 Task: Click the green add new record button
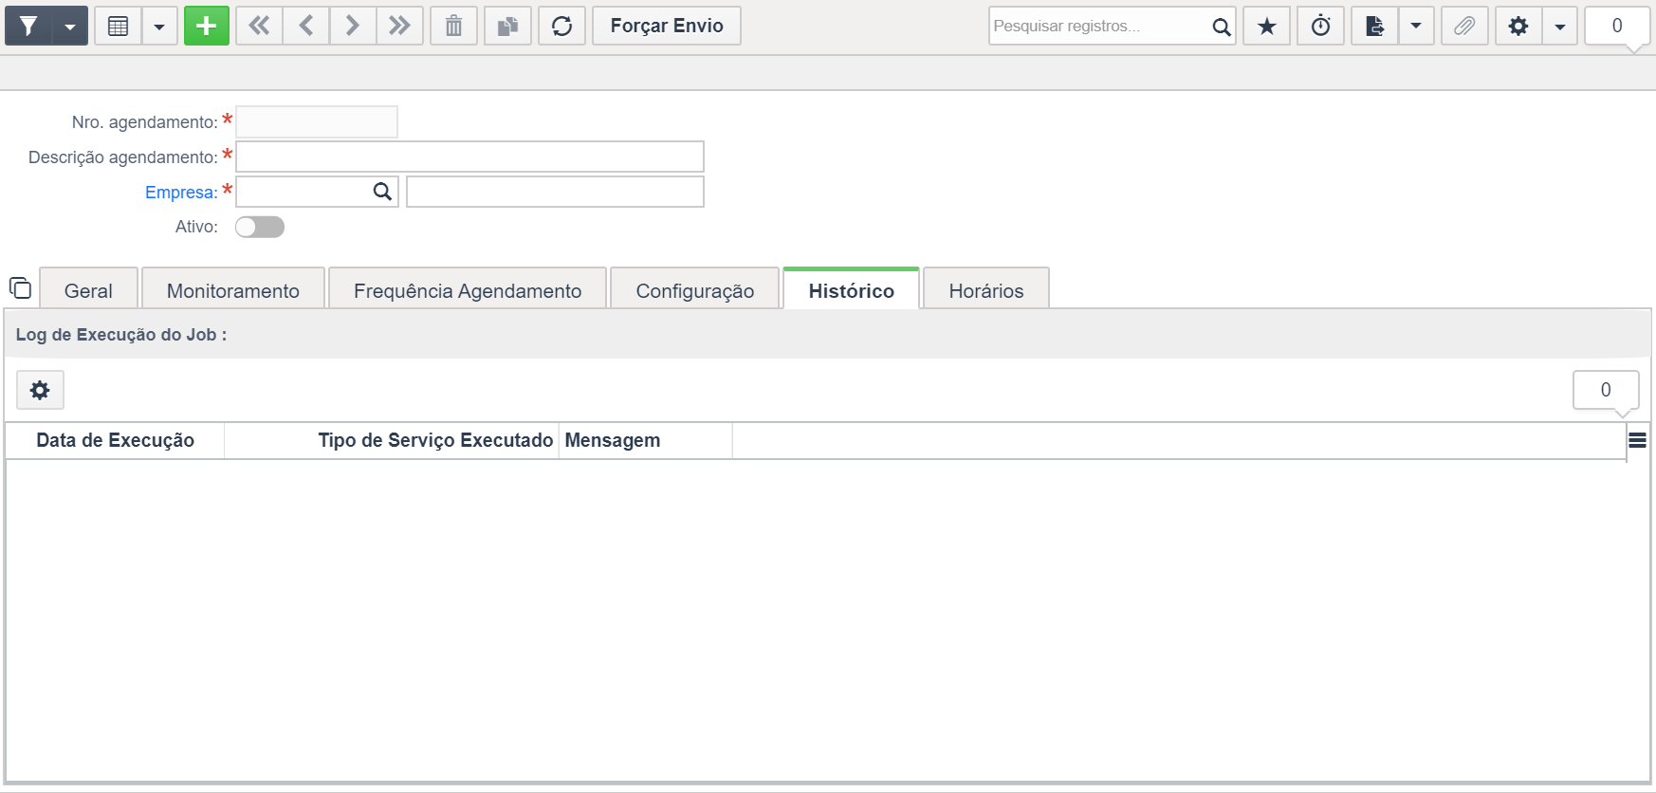pos(206,26)
